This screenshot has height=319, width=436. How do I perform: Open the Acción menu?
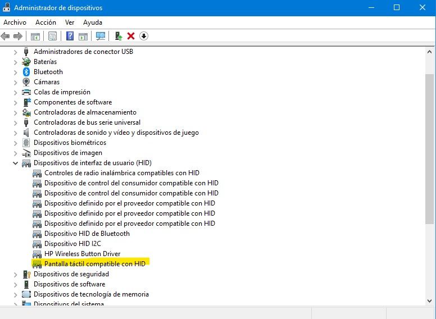point(46,22)
